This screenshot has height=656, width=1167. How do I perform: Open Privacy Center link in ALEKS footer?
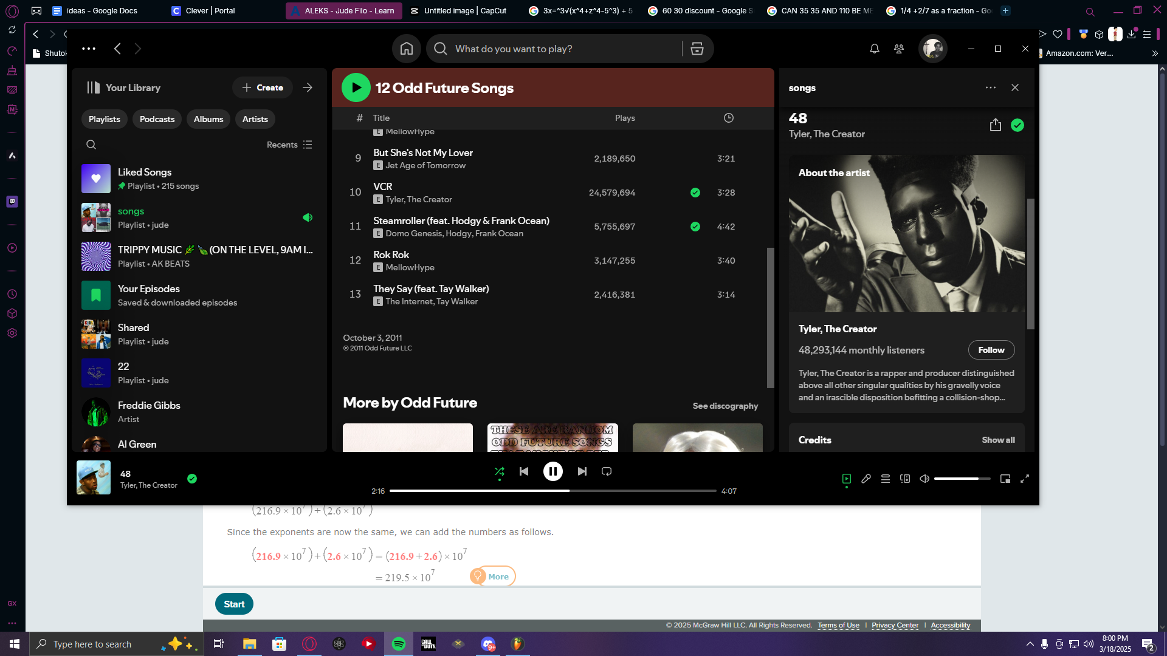coord(895,625)
